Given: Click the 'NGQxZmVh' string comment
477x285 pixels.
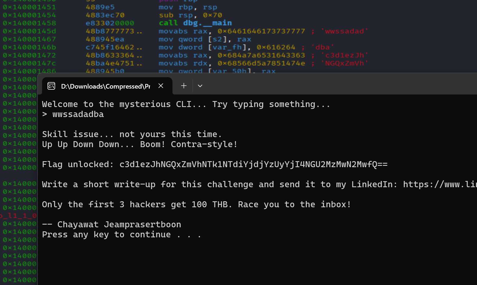Looking at the screenshot, I should (x=344, y=63).
